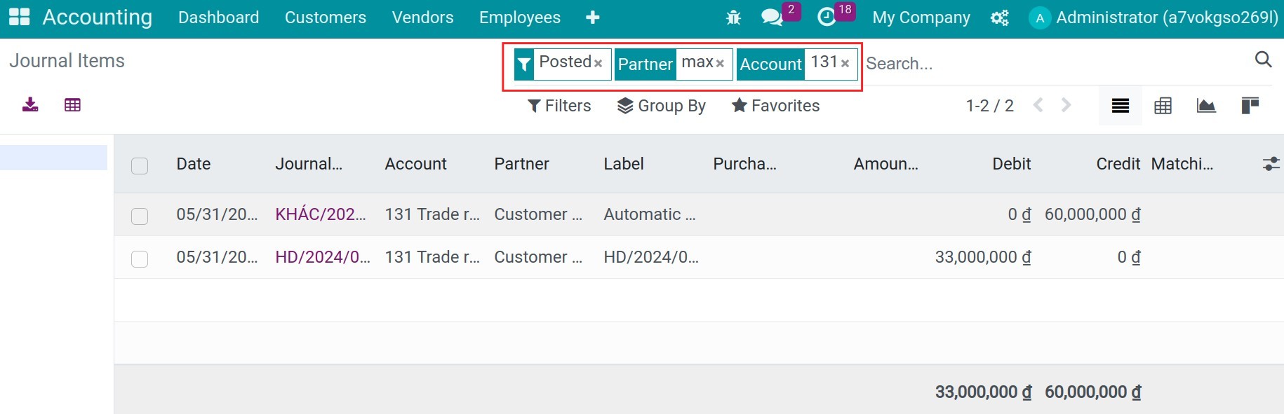Sort by the Purcha... column header
This screenshot has width=1284, height=414.
(x=744, y=164)
